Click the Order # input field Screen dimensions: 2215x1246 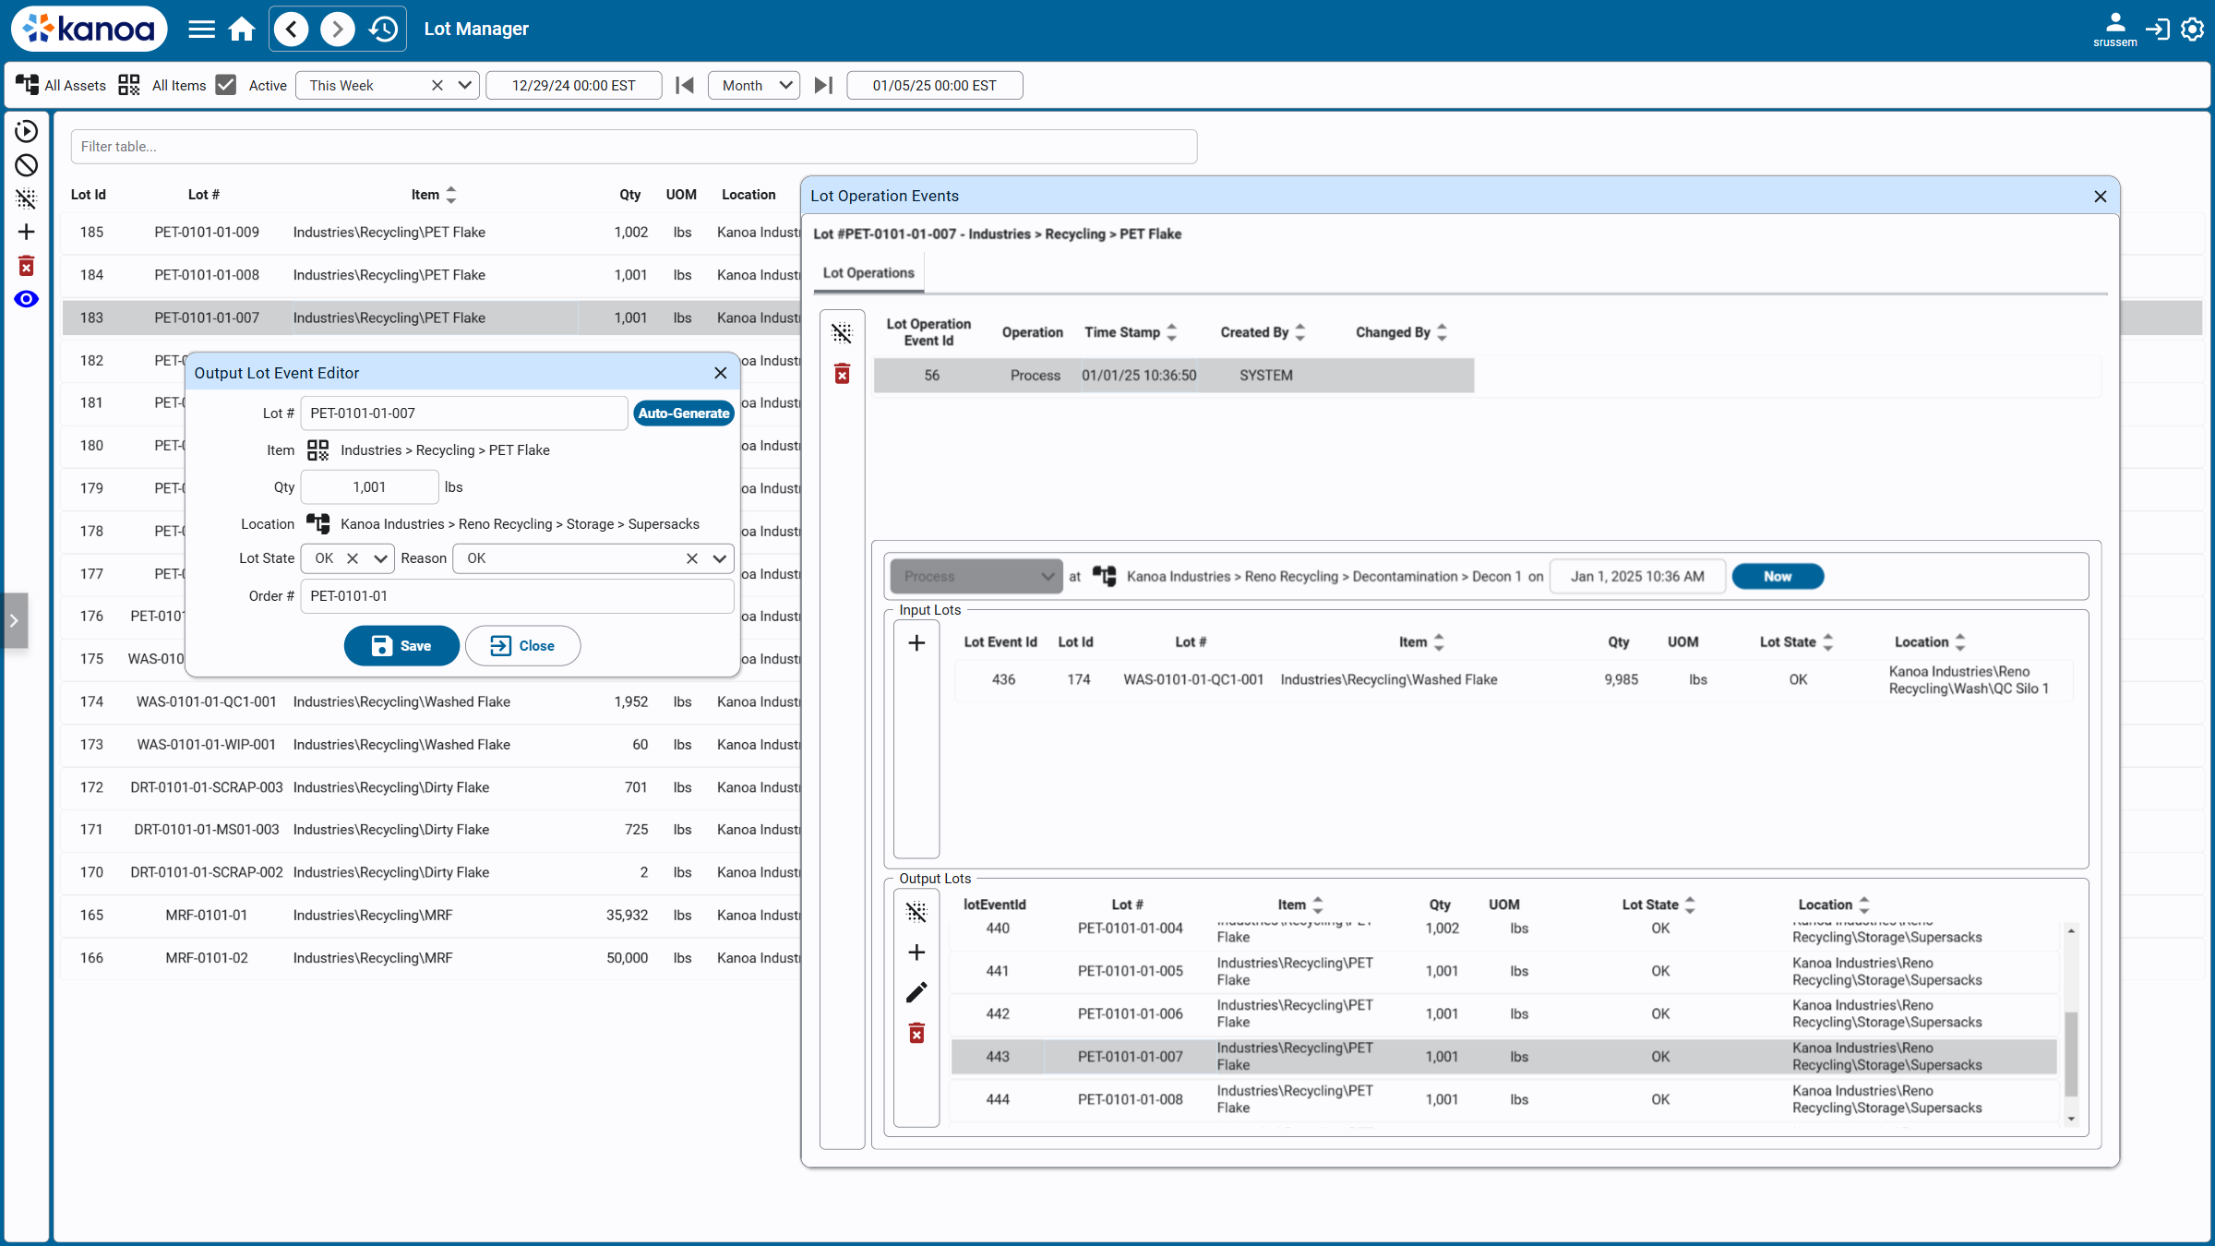(x=517, y=596)
